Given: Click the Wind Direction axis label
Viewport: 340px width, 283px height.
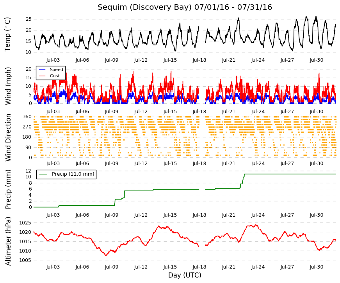Looking at the screenshot, I should 8,137.
